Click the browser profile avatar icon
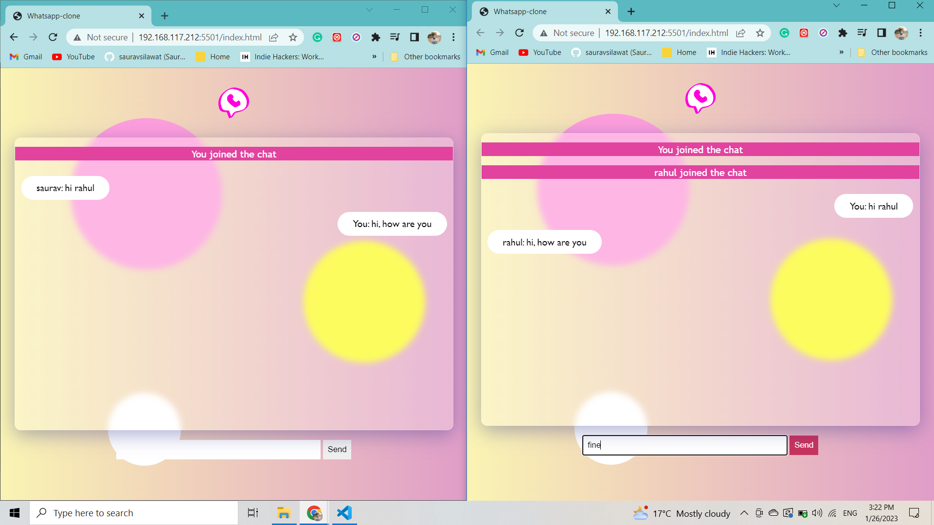 [434, 37]
